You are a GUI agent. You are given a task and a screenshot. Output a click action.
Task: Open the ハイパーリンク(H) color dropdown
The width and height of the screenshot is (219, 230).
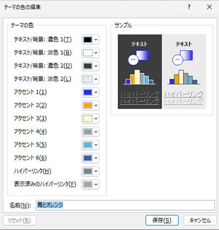(x=90, y=171)
